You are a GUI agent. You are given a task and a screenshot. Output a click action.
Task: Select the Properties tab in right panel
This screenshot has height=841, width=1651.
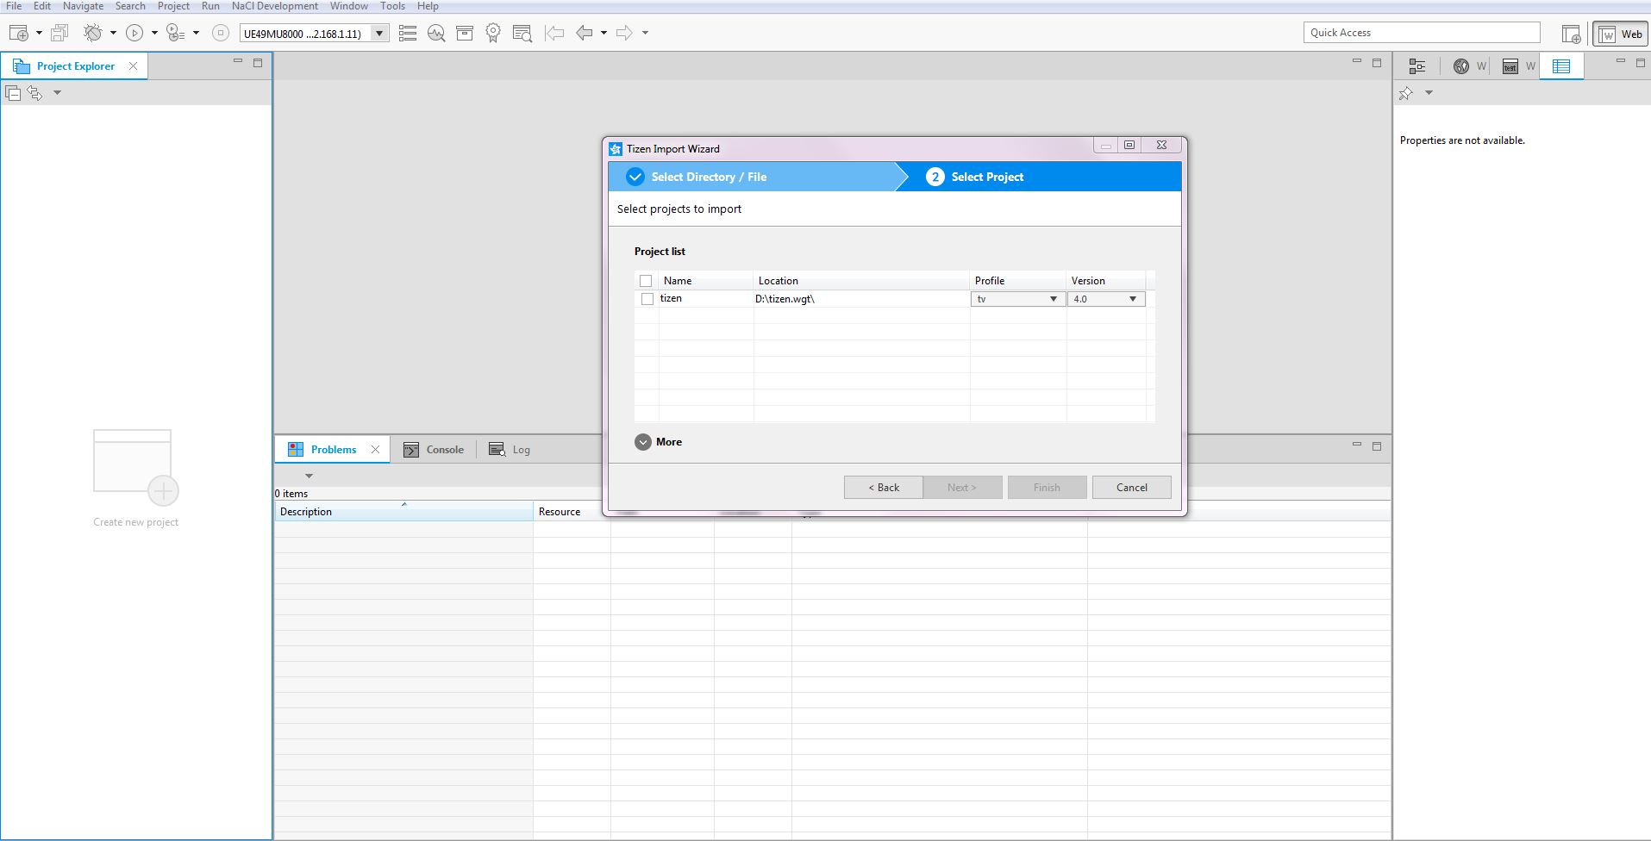(x=1561, y=66)
